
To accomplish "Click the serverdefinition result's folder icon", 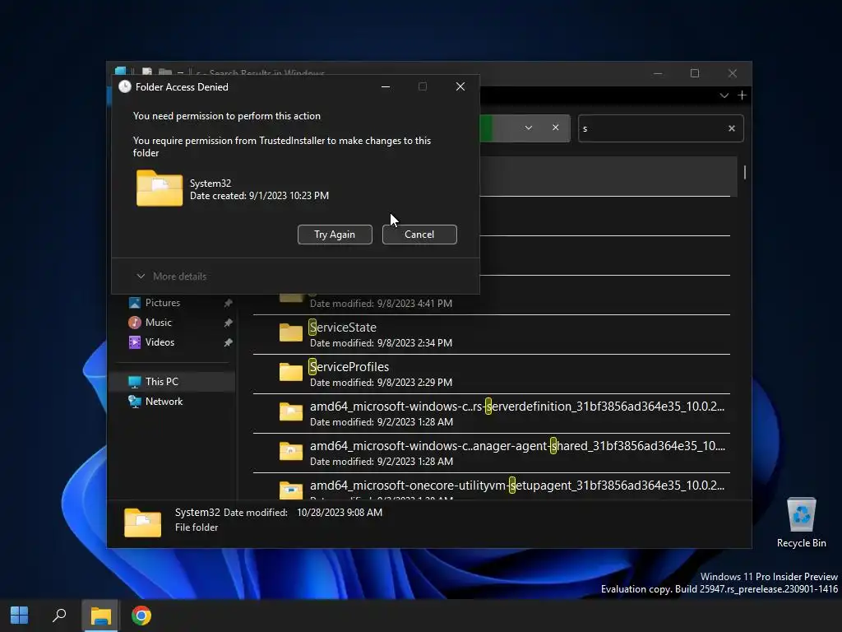I will tap(291, 411).
